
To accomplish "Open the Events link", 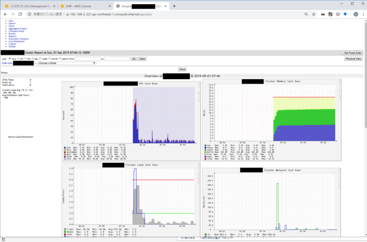I will coord(12,34).
